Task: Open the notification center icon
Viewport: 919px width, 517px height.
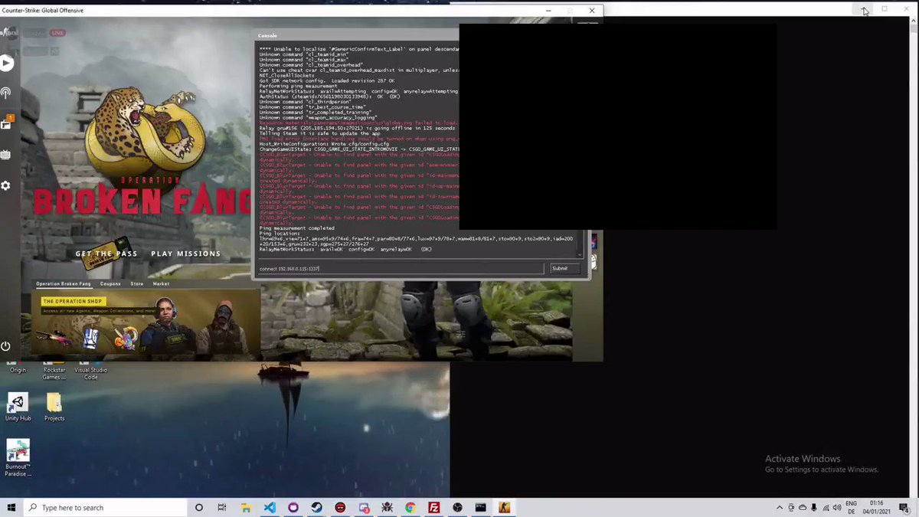Action: click(x=903, y=507)
